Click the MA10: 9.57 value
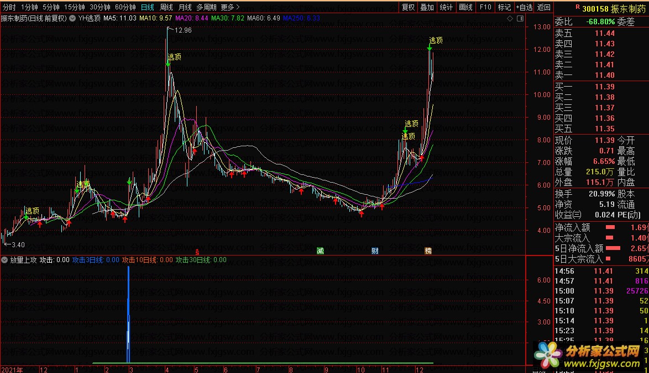Screen dimensions: 649x373 pos(156,18)
